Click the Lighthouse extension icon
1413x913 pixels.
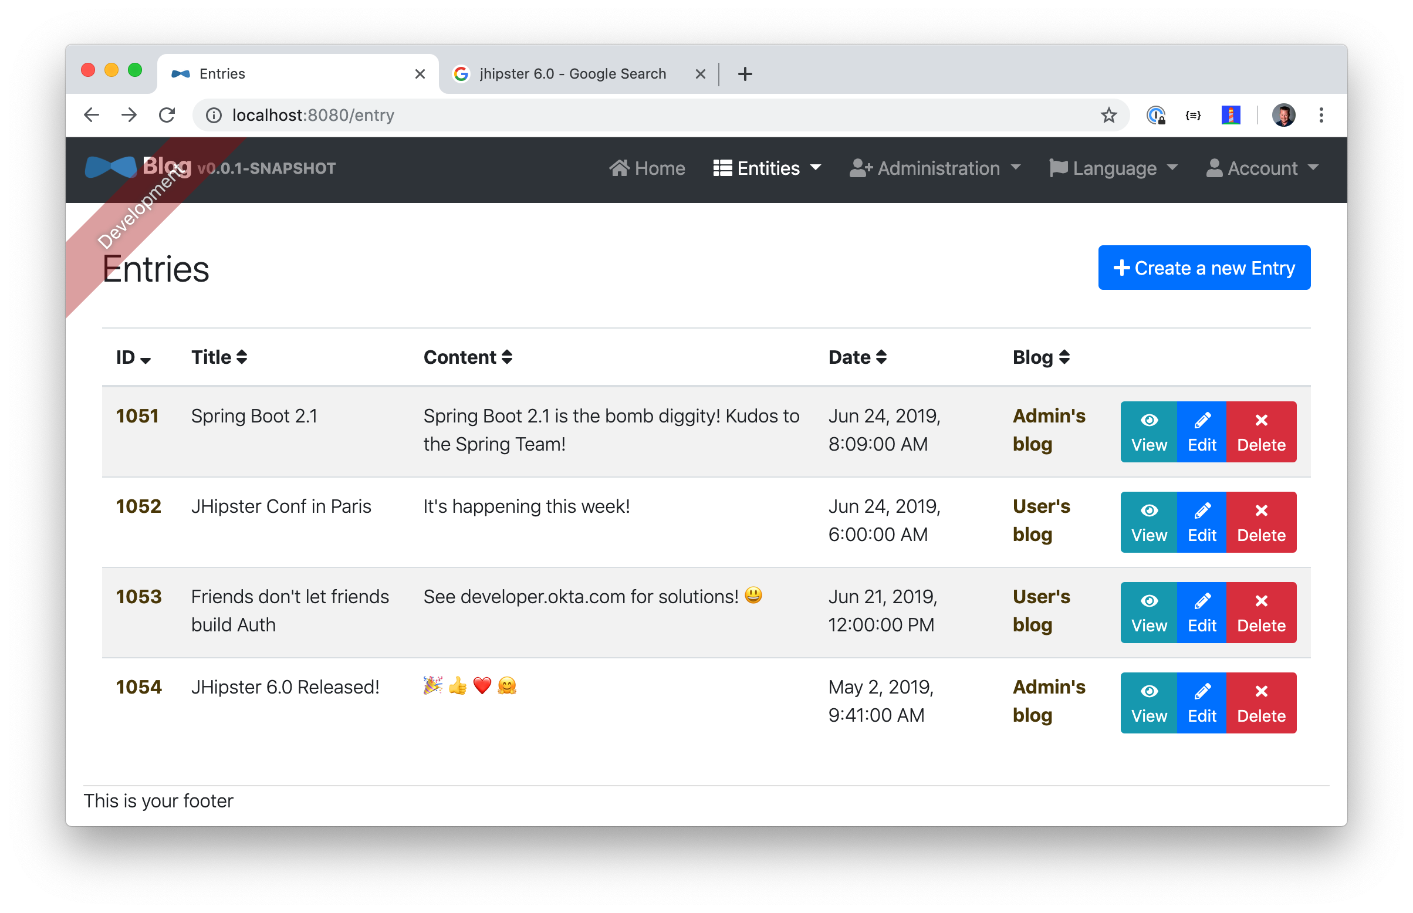[1231, 115]
